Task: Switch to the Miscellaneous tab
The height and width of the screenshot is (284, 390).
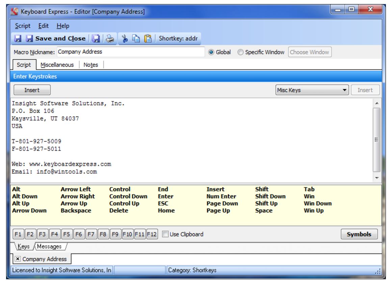Action: (57, 65)
